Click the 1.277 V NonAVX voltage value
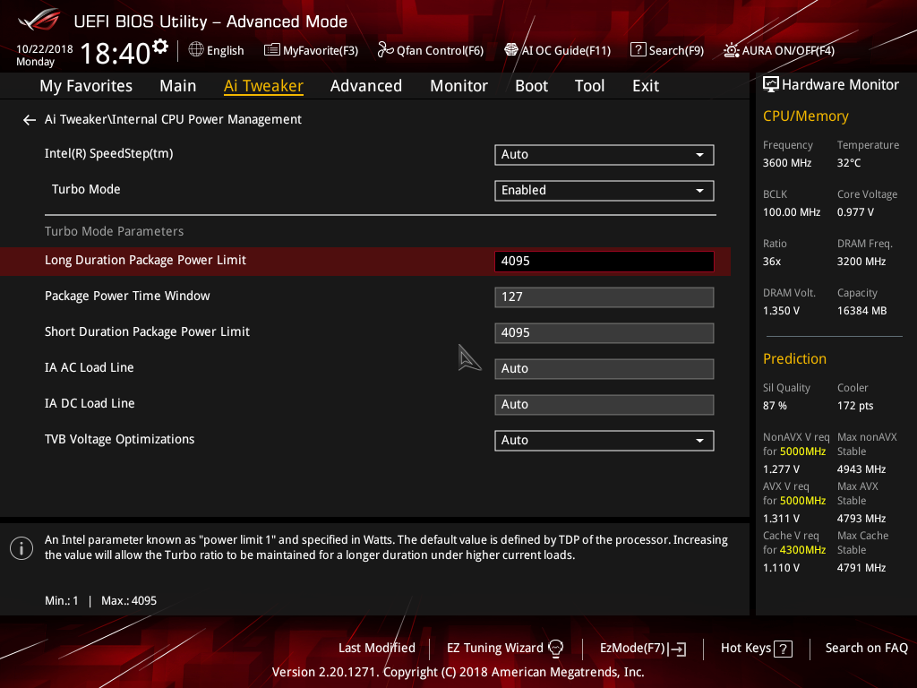Viewport: 917px width, 688px height. click(x=781, y=469)
